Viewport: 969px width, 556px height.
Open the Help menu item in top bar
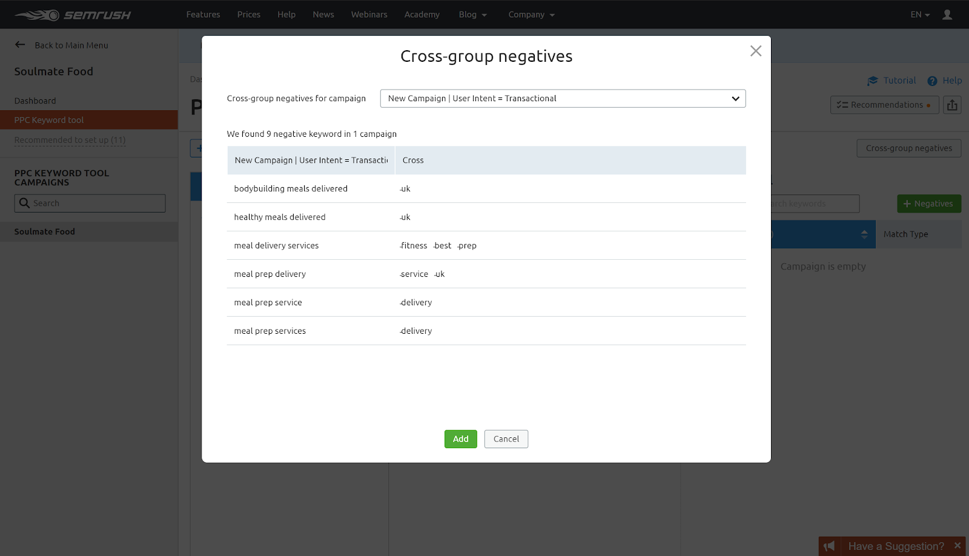click(286, 15)
